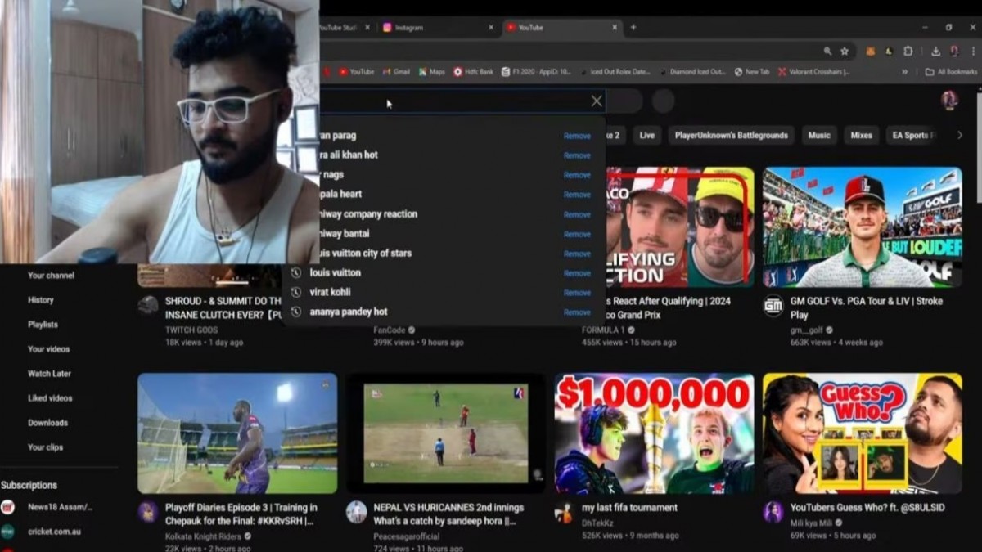Click the bookmark star icon in address bar
The image size is (982, 552).
click(x=845, y=51)
